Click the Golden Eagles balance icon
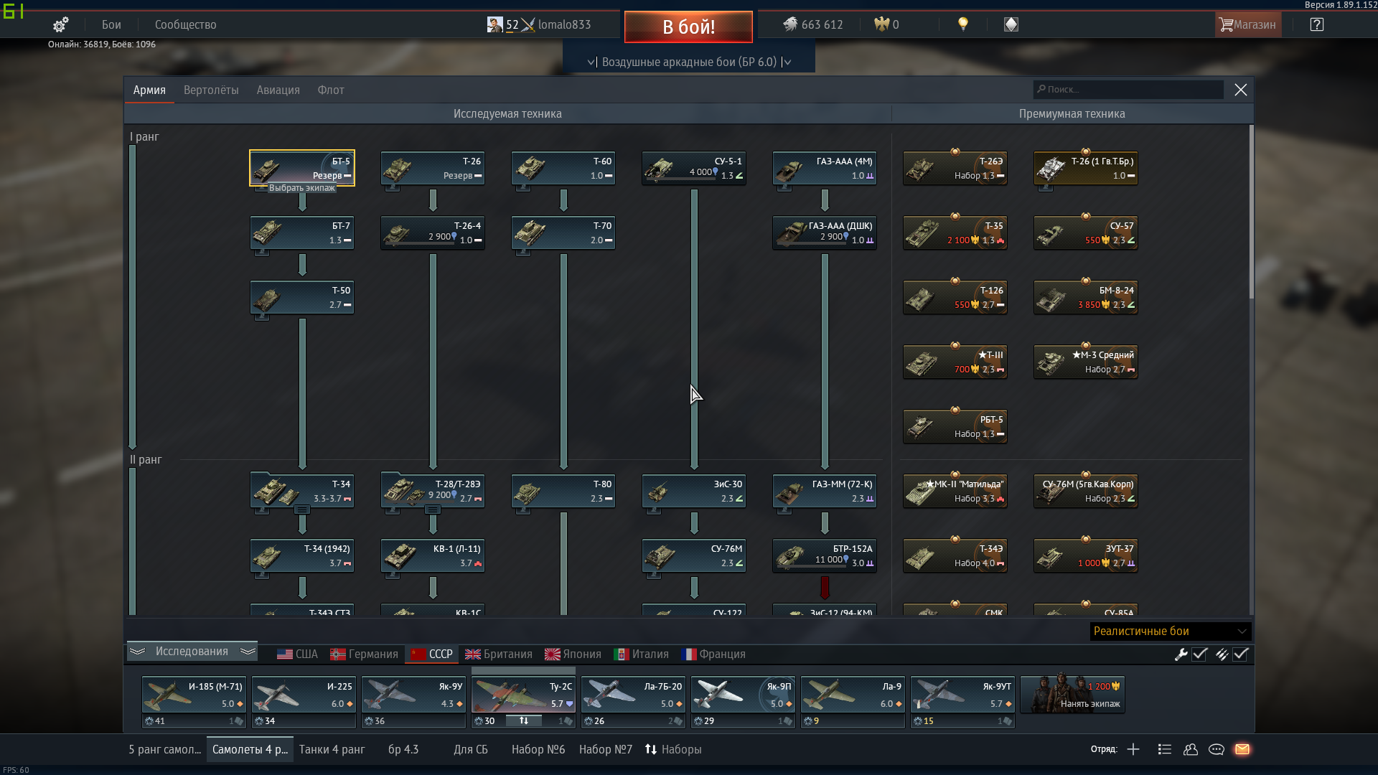Viewport: 1378px width, 775px height. [881, 24]
